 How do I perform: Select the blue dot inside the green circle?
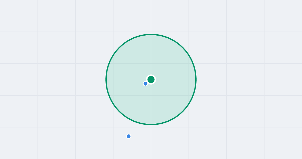145,84
